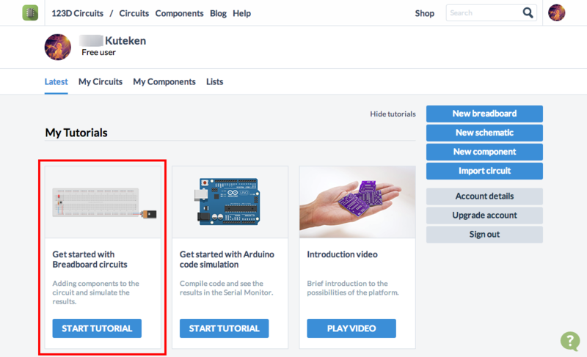
Task: Click 'Adding components to the circuit' description
Action: pyautogui.click(x=96, y=292)
